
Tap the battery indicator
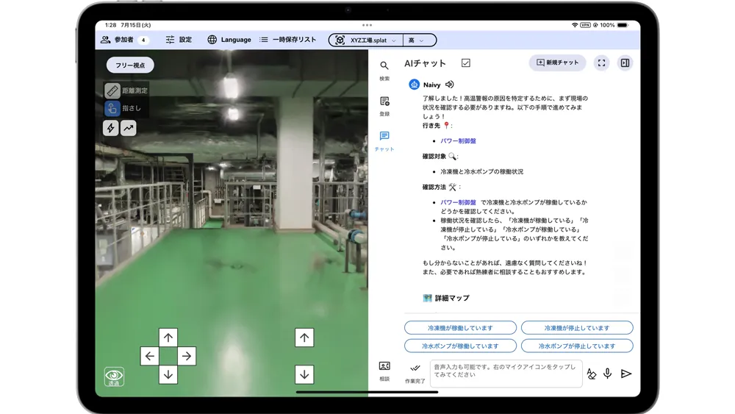pos(623,25)
